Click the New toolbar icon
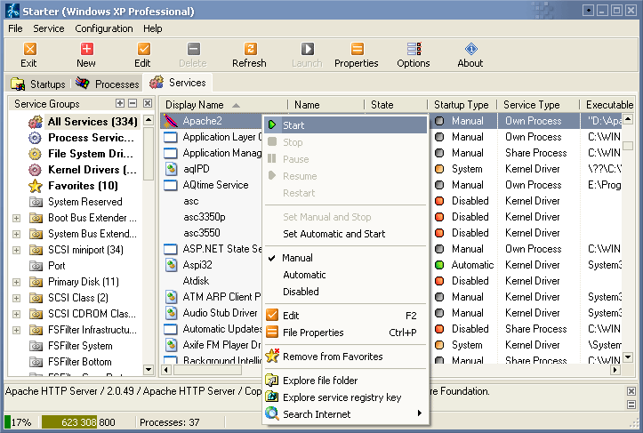Viewport: 643px width, 433px height. click(86, 55)
